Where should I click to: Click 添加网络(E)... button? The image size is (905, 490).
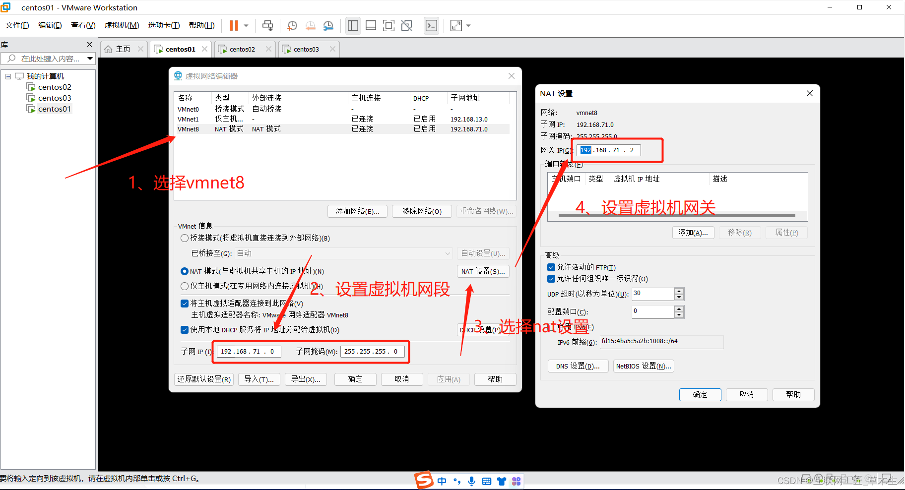(358, 211)
